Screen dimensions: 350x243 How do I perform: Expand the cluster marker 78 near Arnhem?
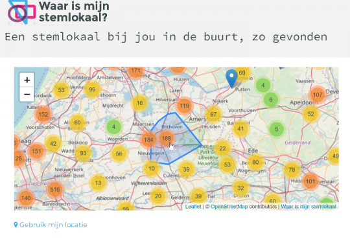(292, 170)
